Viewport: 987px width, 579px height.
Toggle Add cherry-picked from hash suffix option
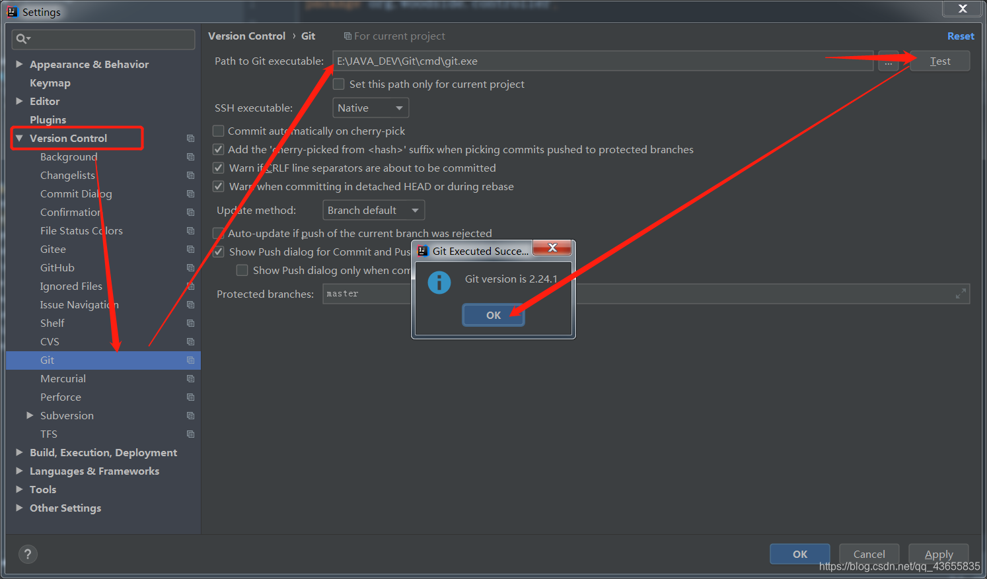219,150
